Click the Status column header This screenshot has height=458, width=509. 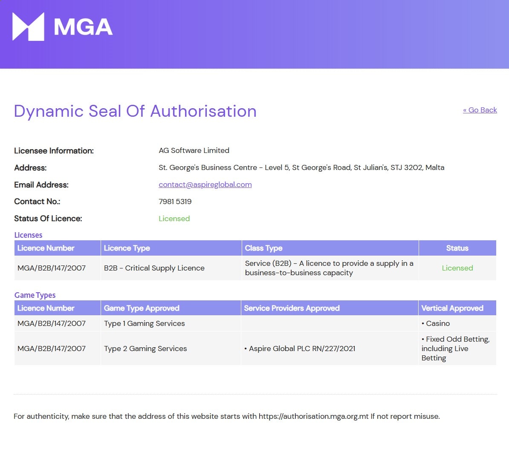point(457,248)
